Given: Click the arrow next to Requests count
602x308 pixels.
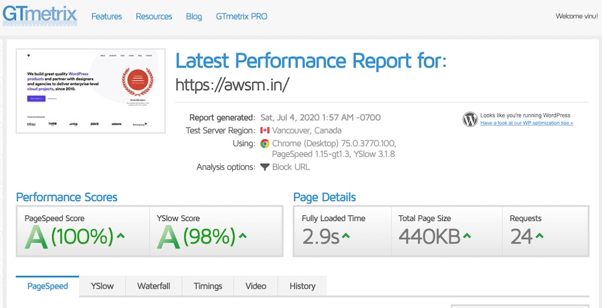Looking at the screenshot, I should [539, 236].
